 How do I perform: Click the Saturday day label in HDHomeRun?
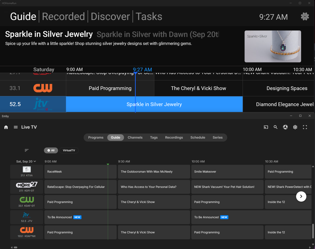44,70
